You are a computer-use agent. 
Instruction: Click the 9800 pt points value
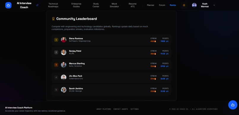pyautogui.click(x=165, y=41)
